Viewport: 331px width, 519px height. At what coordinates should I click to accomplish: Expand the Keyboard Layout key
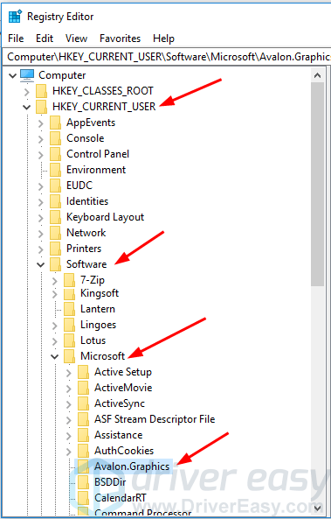click(x=41, y=217)
